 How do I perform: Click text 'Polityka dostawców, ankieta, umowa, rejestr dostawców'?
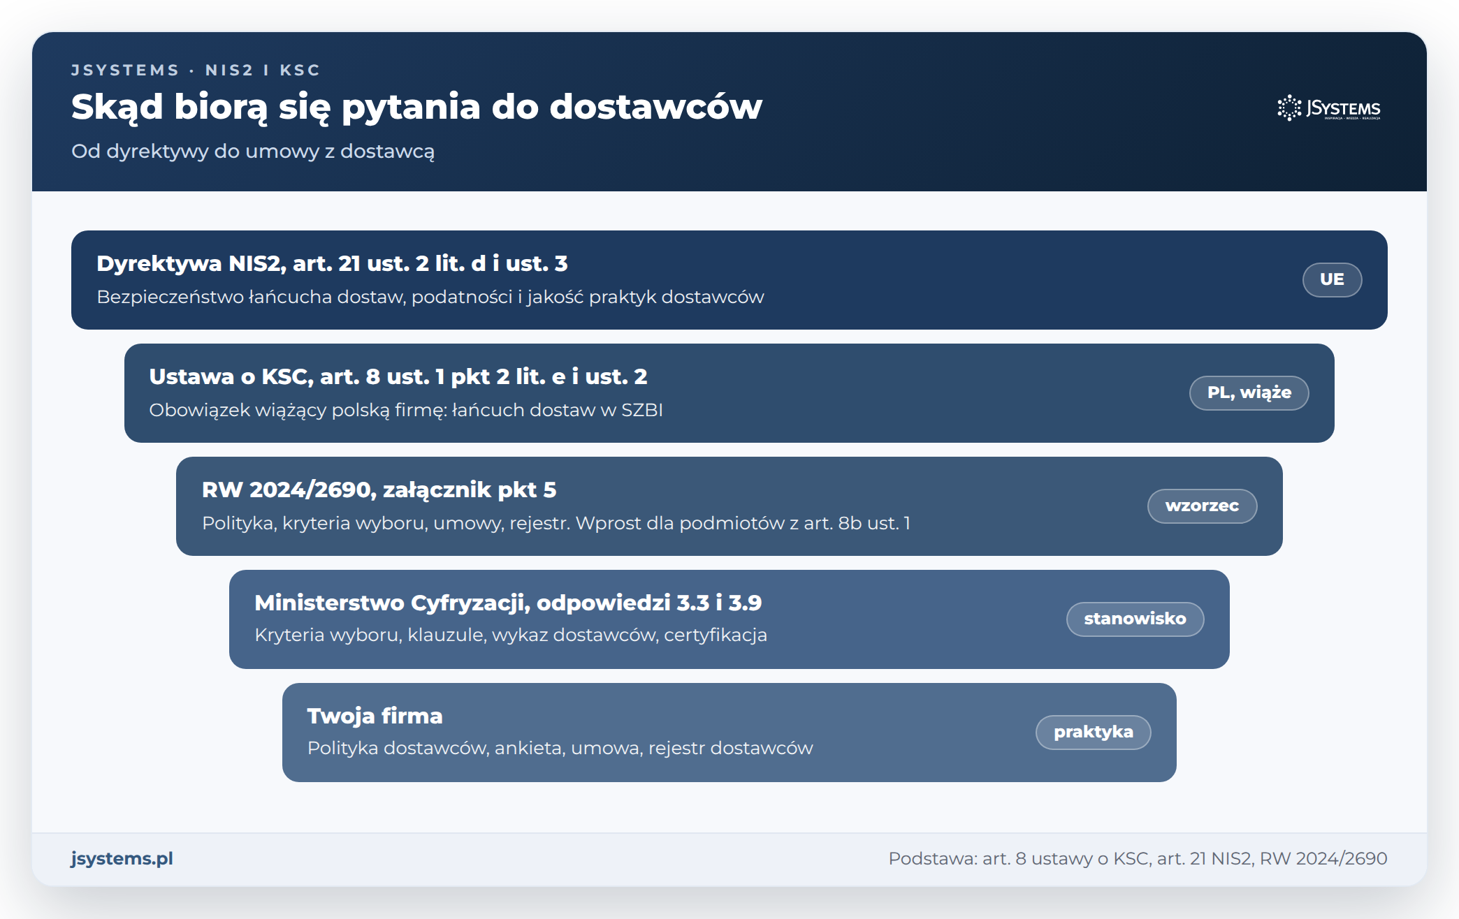[x=560, y=748]
